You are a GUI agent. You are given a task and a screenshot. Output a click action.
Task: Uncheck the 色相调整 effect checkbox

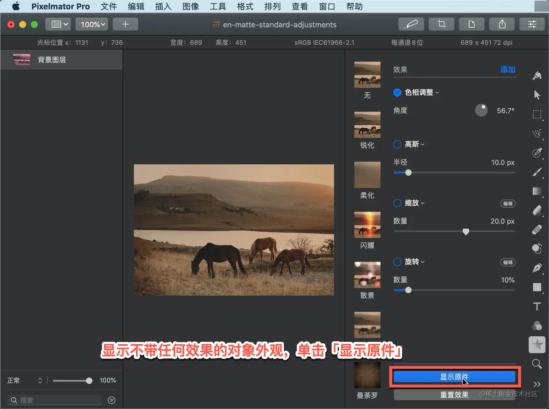(x=397, y=92)
